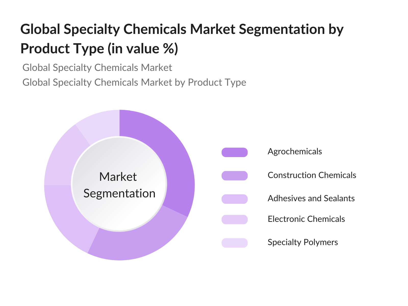The image size is (408, 306).
Task: Select the Specialty Polymers legend swatch
Action: tap(235, 243)
